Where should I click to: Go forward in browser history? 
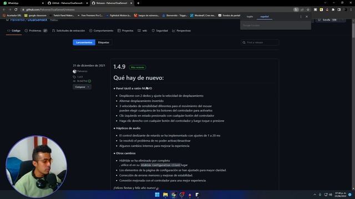[x=10, y=10]
